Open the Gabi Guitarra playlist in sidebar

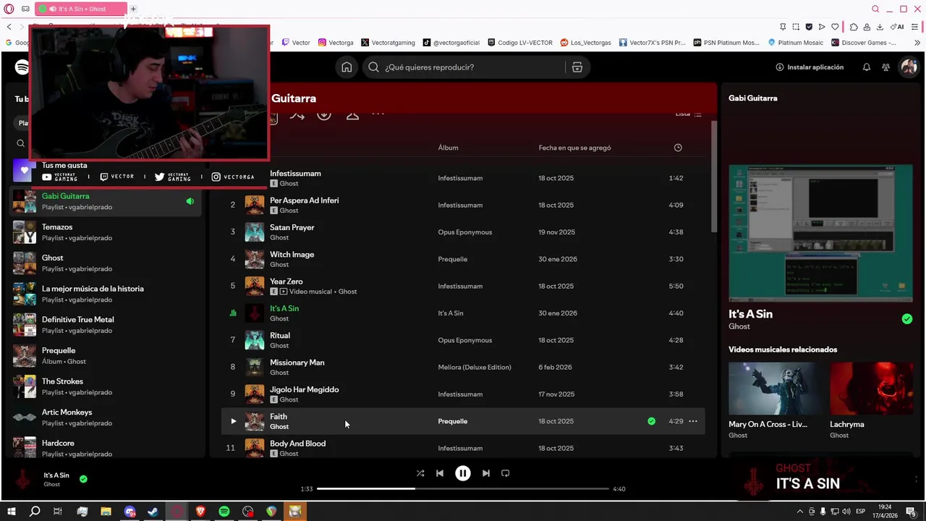(x=106, y=201)
